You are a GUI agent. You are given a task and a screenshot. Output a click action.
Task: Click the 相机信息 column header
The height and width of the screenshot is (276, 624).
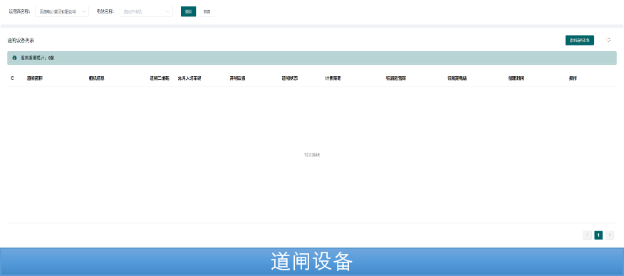(97, 79)
